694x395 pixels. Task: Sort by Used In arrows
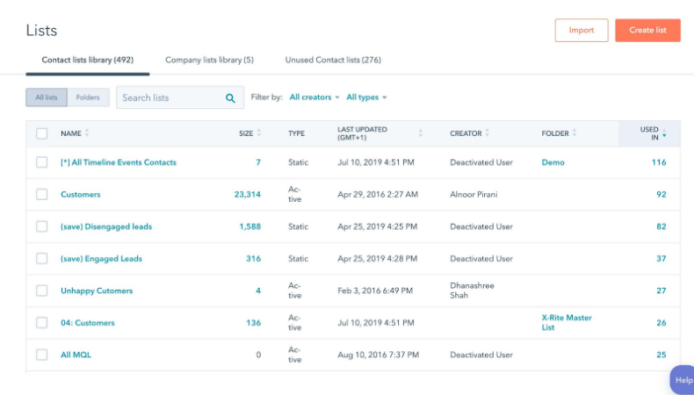pyautogui.click(x=664, y=133)
